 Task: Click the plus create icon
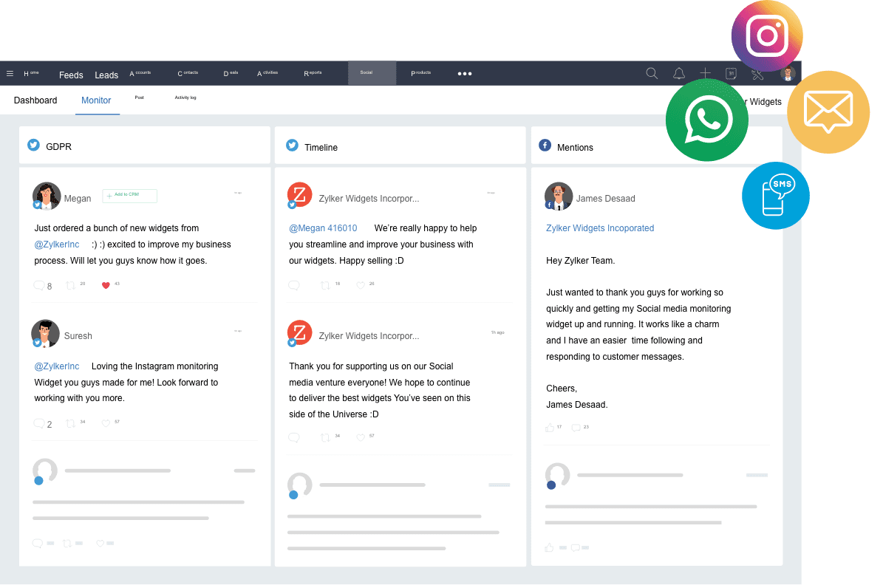tap(705, 73)
